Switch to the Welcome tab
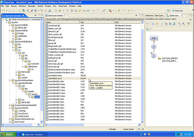This screenshot has height=137, width=194. (149, 15)
